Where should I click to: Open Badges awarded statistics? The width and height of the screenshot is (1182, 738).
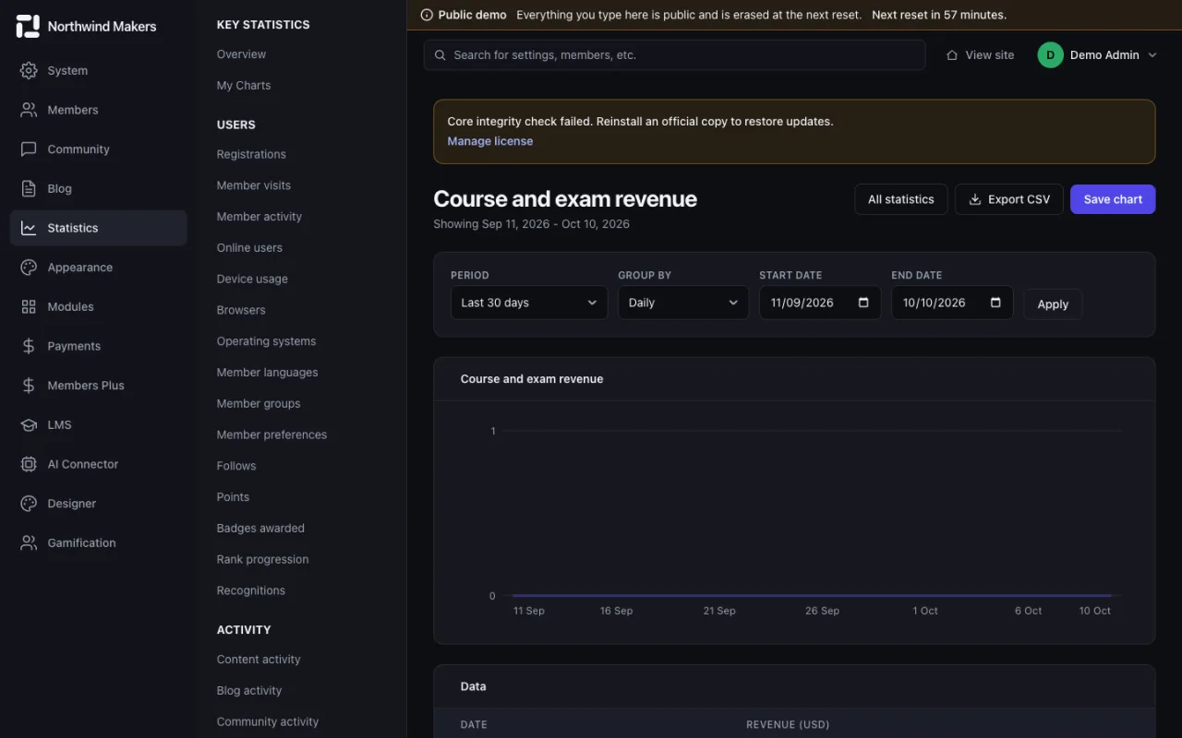(x=260, y=529)
